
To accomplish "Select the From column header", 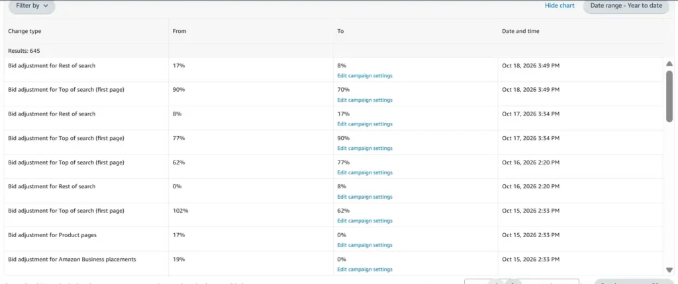I will coord(179,31).
